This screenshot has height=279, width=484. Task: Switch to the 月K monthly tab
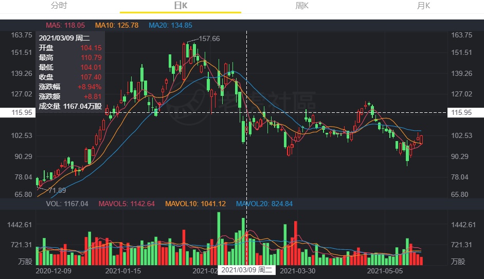[423, 6]
